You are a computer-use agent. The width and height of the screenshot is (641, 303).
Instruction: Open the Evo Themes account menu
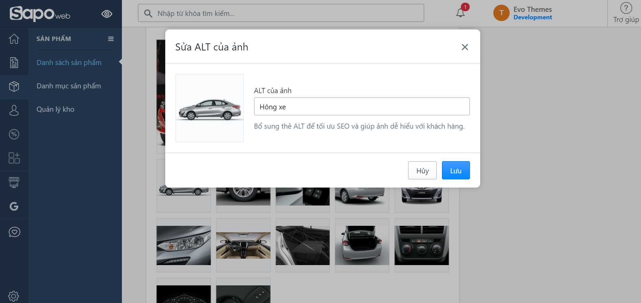point(533,13)
